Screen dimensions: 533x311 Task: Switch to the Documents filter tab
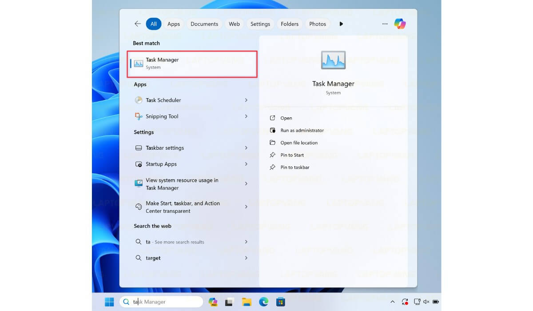[x=204, y=24]
